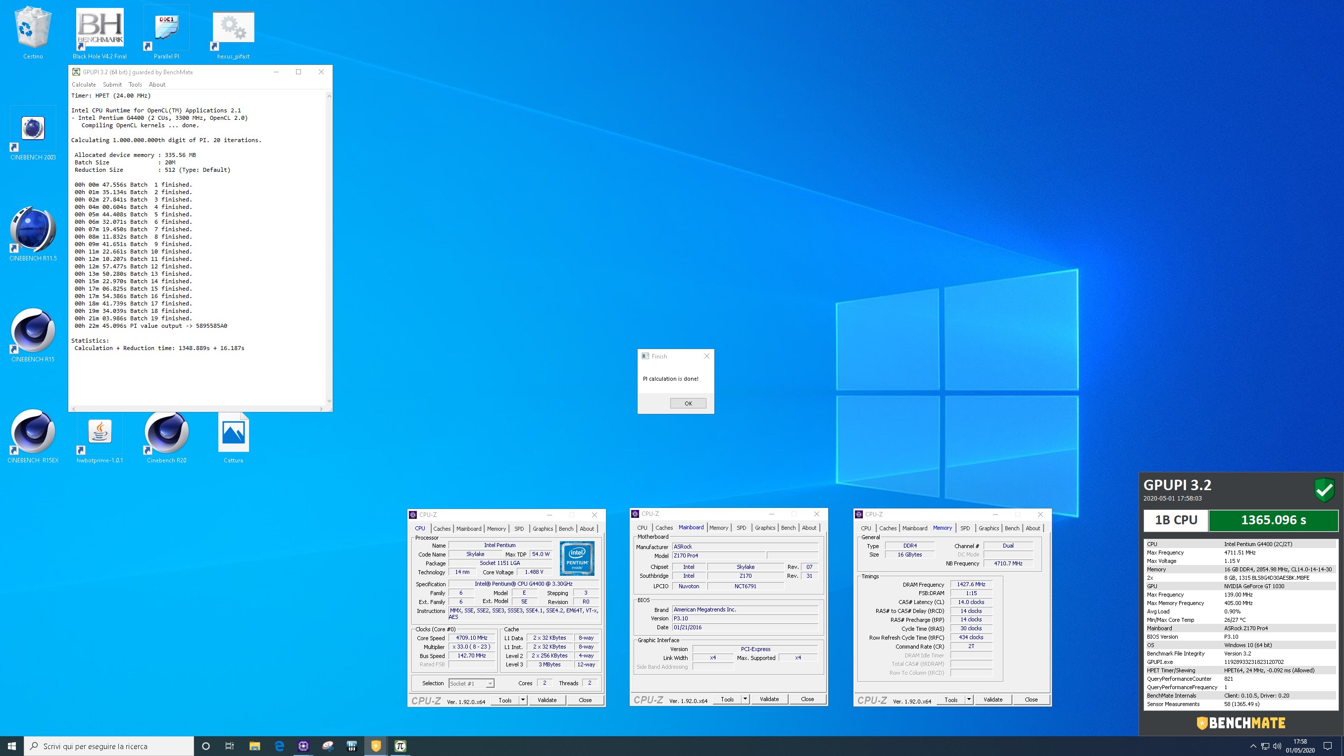Open the Submit menu in GPUPI
1344x756 pixels.
[x=112, y=85]
